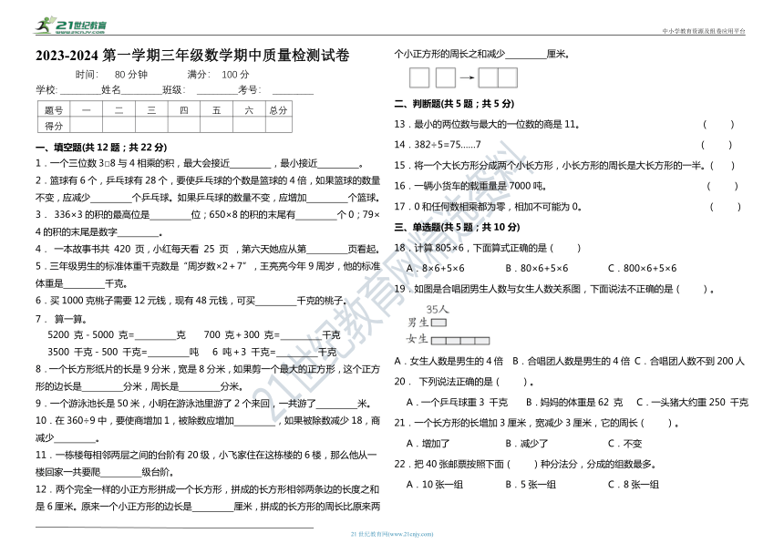Click the blank after "最小接近" in question 1
This screenshot has width=784, height=554.
pos(338,165)
